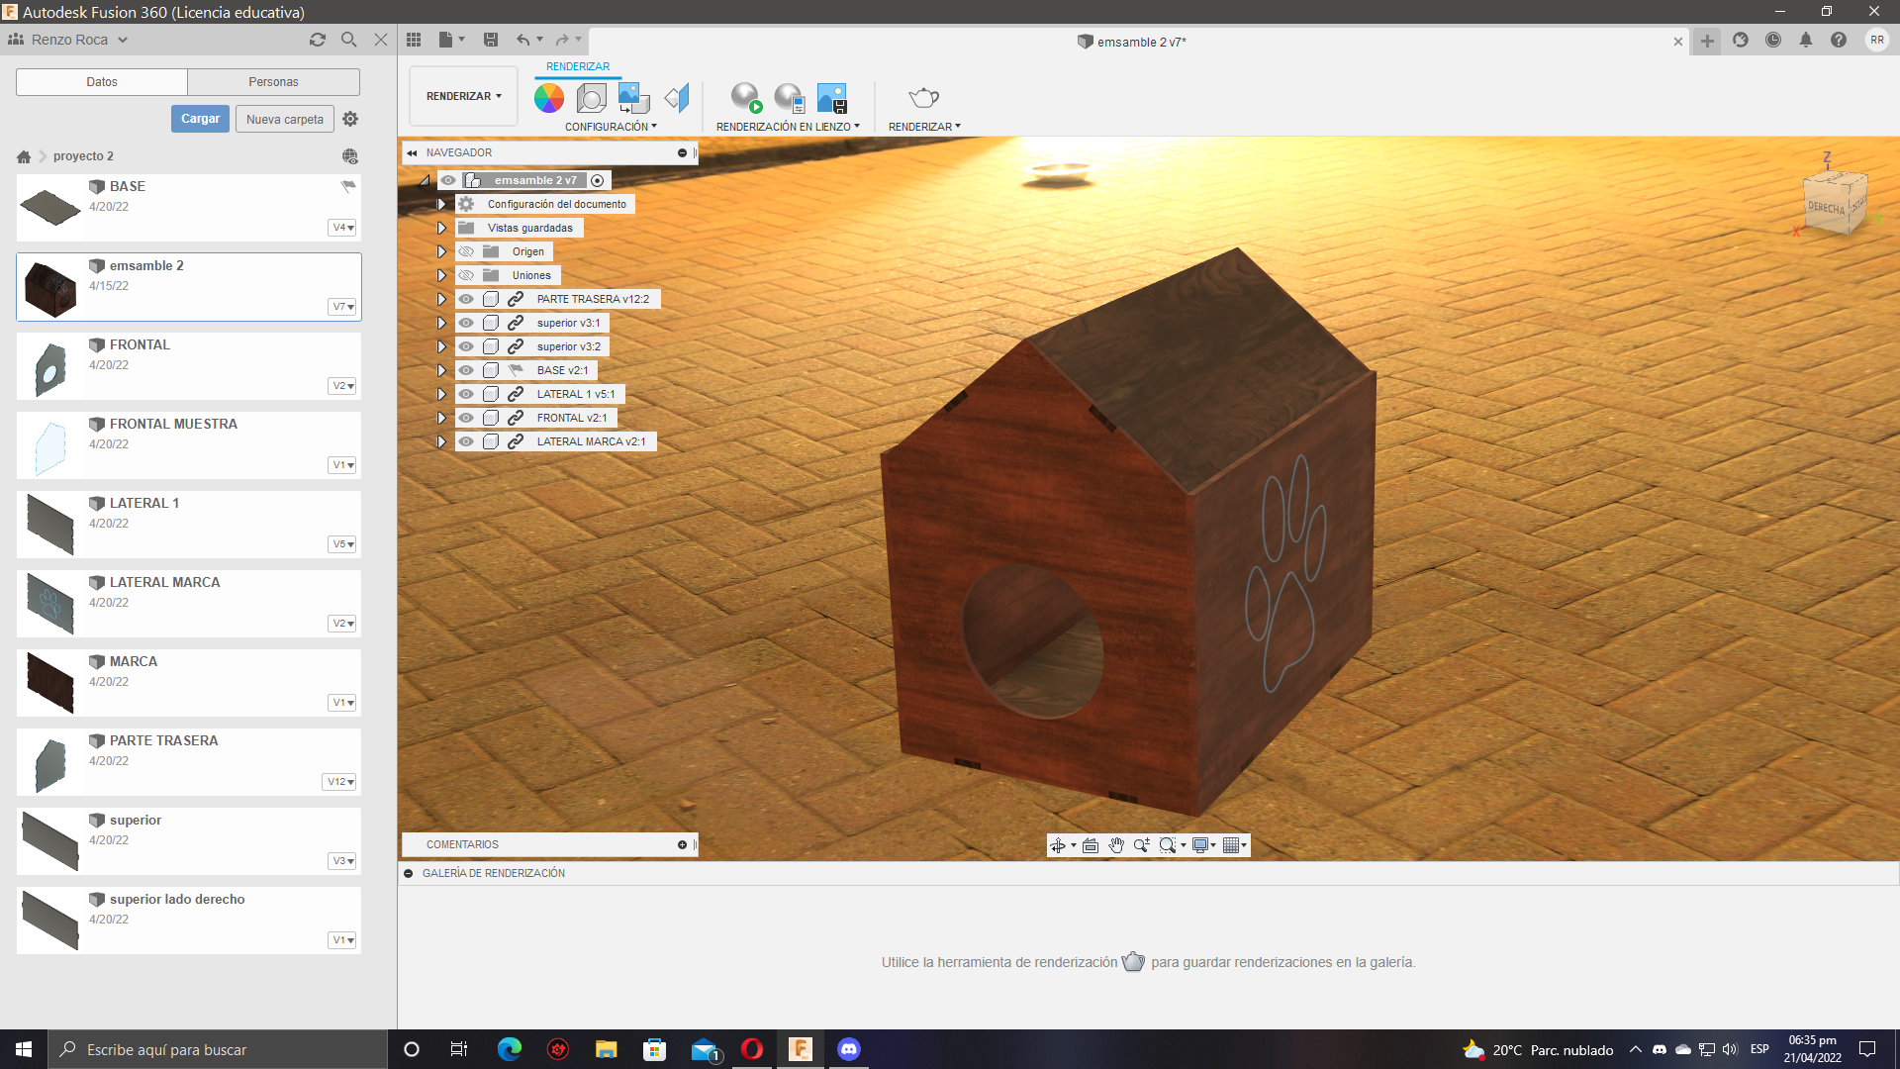This screenshot has height=1069, width=1900.
Task: Click the ViewCube DERECHA face
Action: point(1826,208)
